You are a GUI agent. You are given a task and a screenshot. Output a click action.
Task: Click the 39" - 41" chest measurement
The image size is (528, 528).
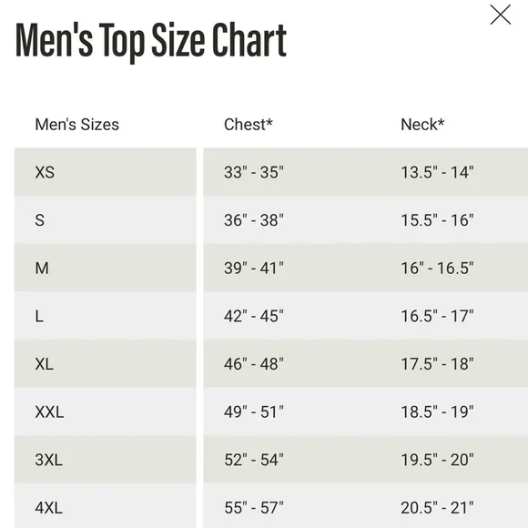254,269
